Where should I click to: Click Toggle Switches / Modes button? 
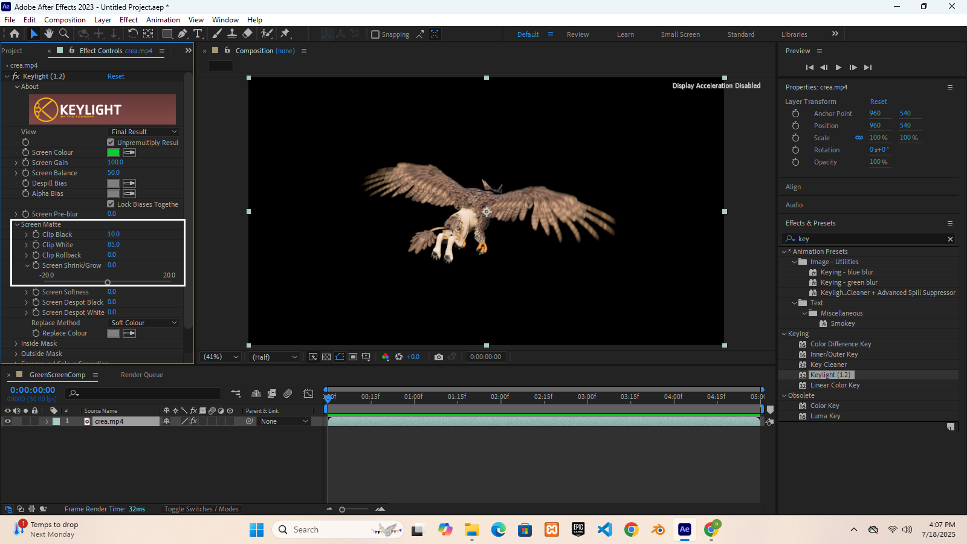point(201,509)
